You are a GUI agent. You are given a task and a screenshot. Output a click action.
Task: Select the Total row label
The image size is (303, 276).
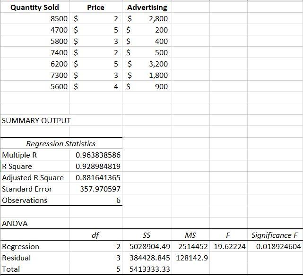(35, 269)
